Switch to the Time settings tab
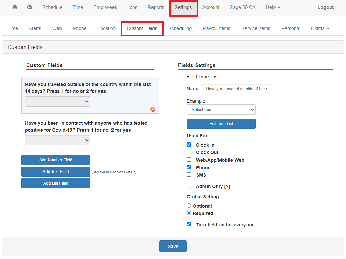 coord(13,28)
